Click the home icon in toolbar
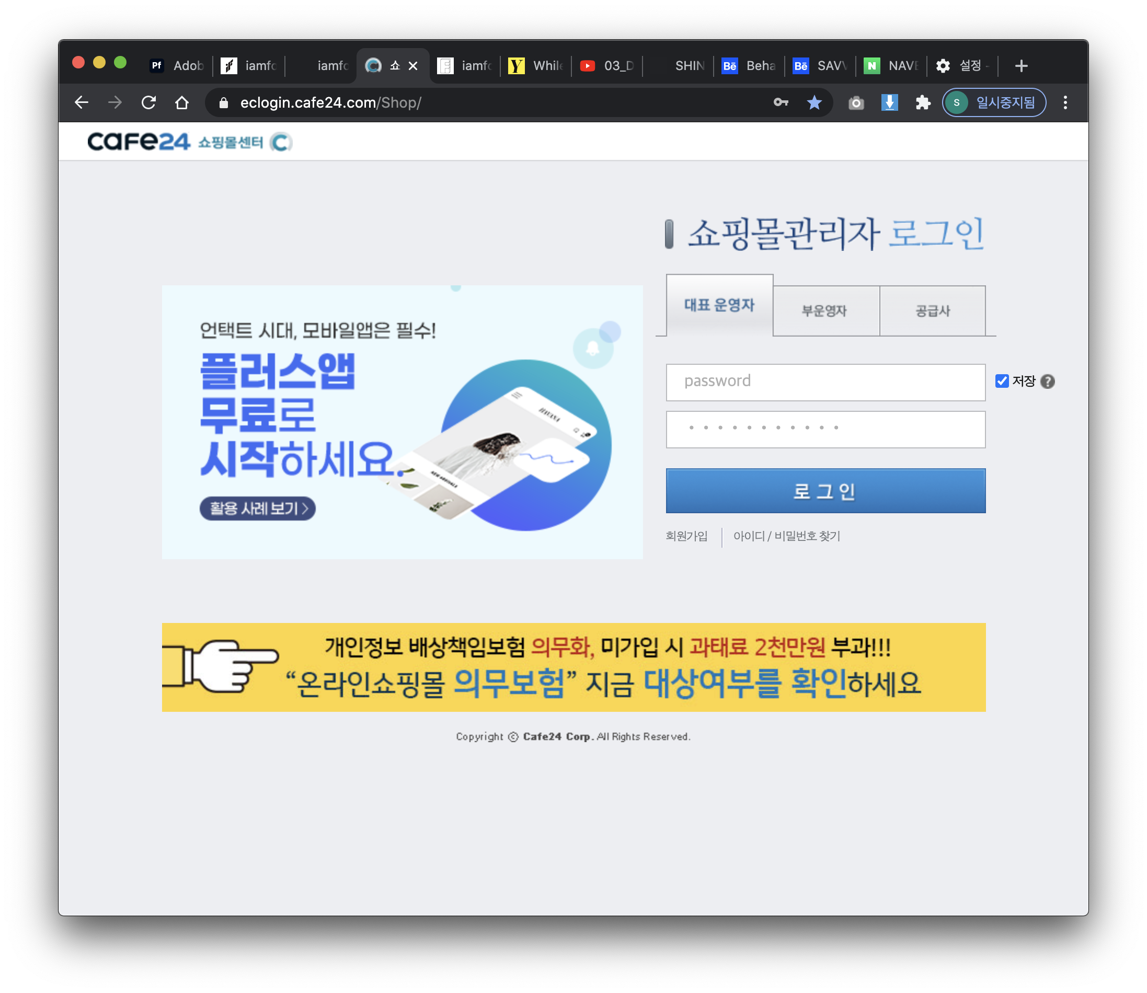 tap(182, 102)
